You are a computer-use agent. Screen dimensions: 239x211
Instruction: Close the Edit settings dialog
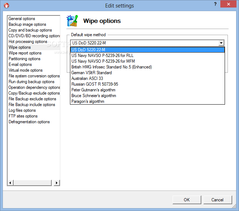(228, 4)
